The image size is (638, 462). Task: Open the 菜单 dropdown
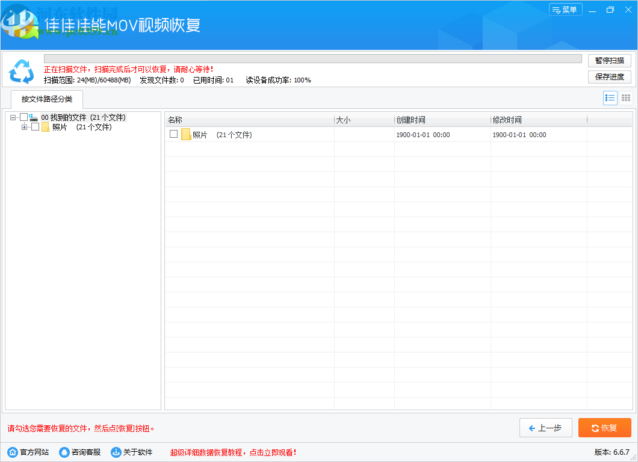pos(566,10)
